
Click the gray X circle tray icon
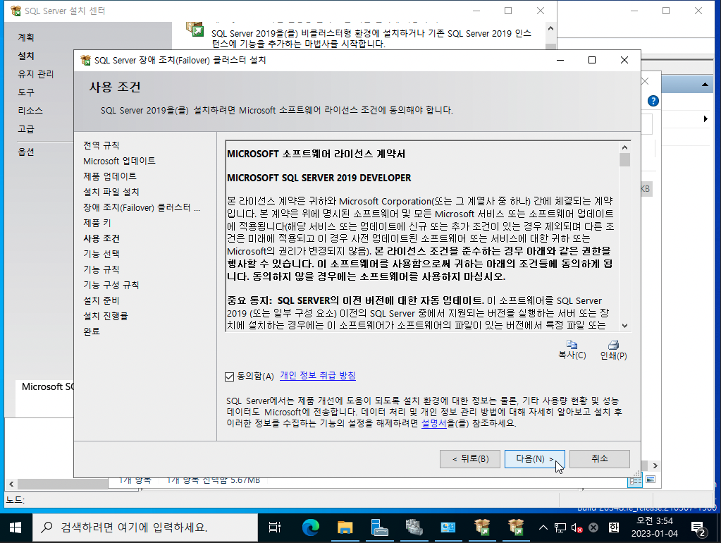click(593, 527)
